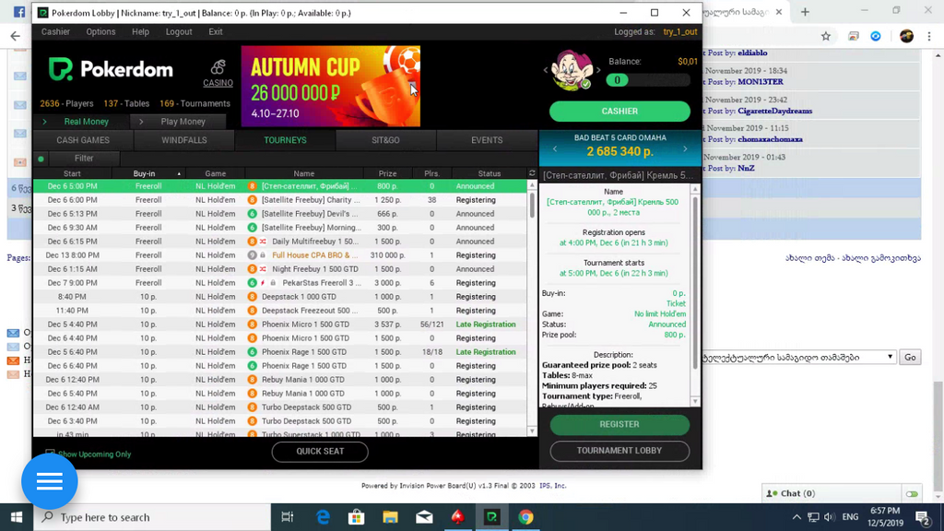Select Deepstack Freezeout 500 row

coord(280,311)
